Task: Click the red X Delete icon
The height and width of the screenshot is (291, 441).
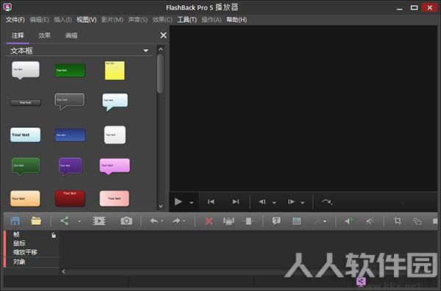Action: [x=209, y=221]
